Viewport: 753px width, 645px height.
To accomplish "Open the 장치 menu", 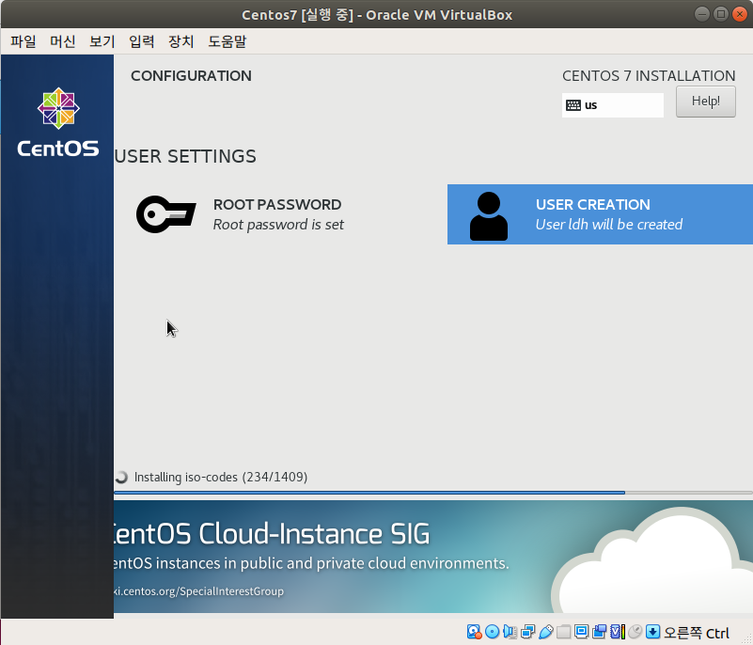I will tap(180, 41).
